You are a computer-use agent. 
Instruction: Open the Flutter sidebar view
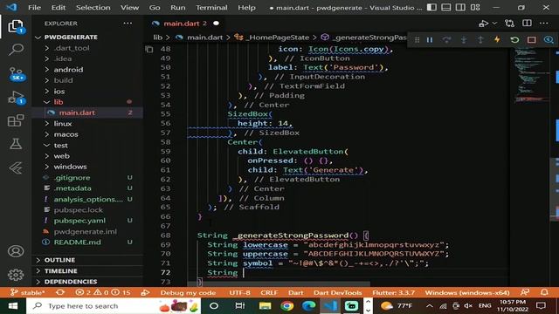coord(16,167)
